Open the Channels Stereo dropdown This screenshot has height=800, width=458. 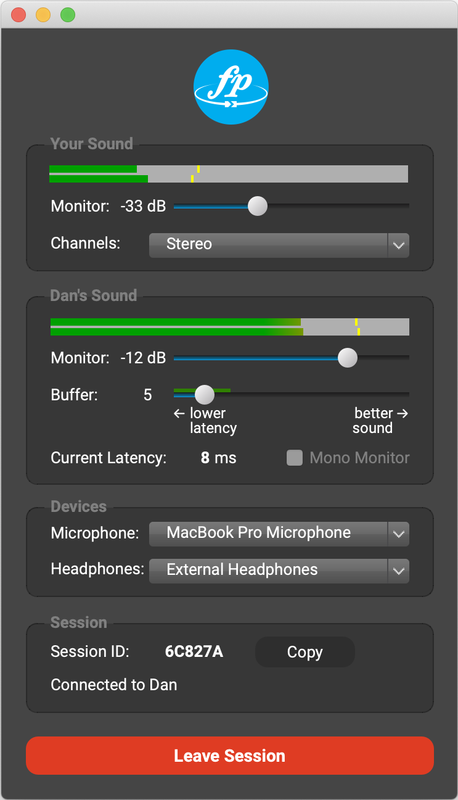pos(279,244)
